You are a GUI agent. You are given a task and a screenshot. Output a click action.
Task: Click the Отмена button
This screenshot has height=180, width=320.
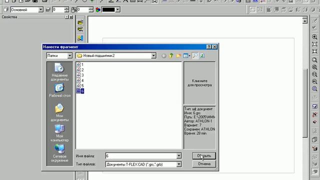click(x=204, y=164)
